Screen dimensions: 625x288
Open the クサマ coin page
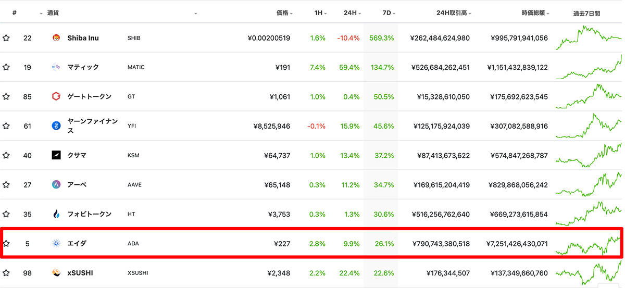[77, 155]
